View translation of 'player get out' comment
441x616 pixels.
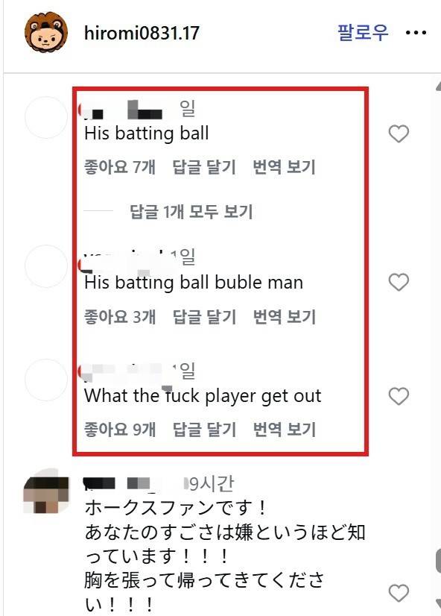(x=284, y=429)
